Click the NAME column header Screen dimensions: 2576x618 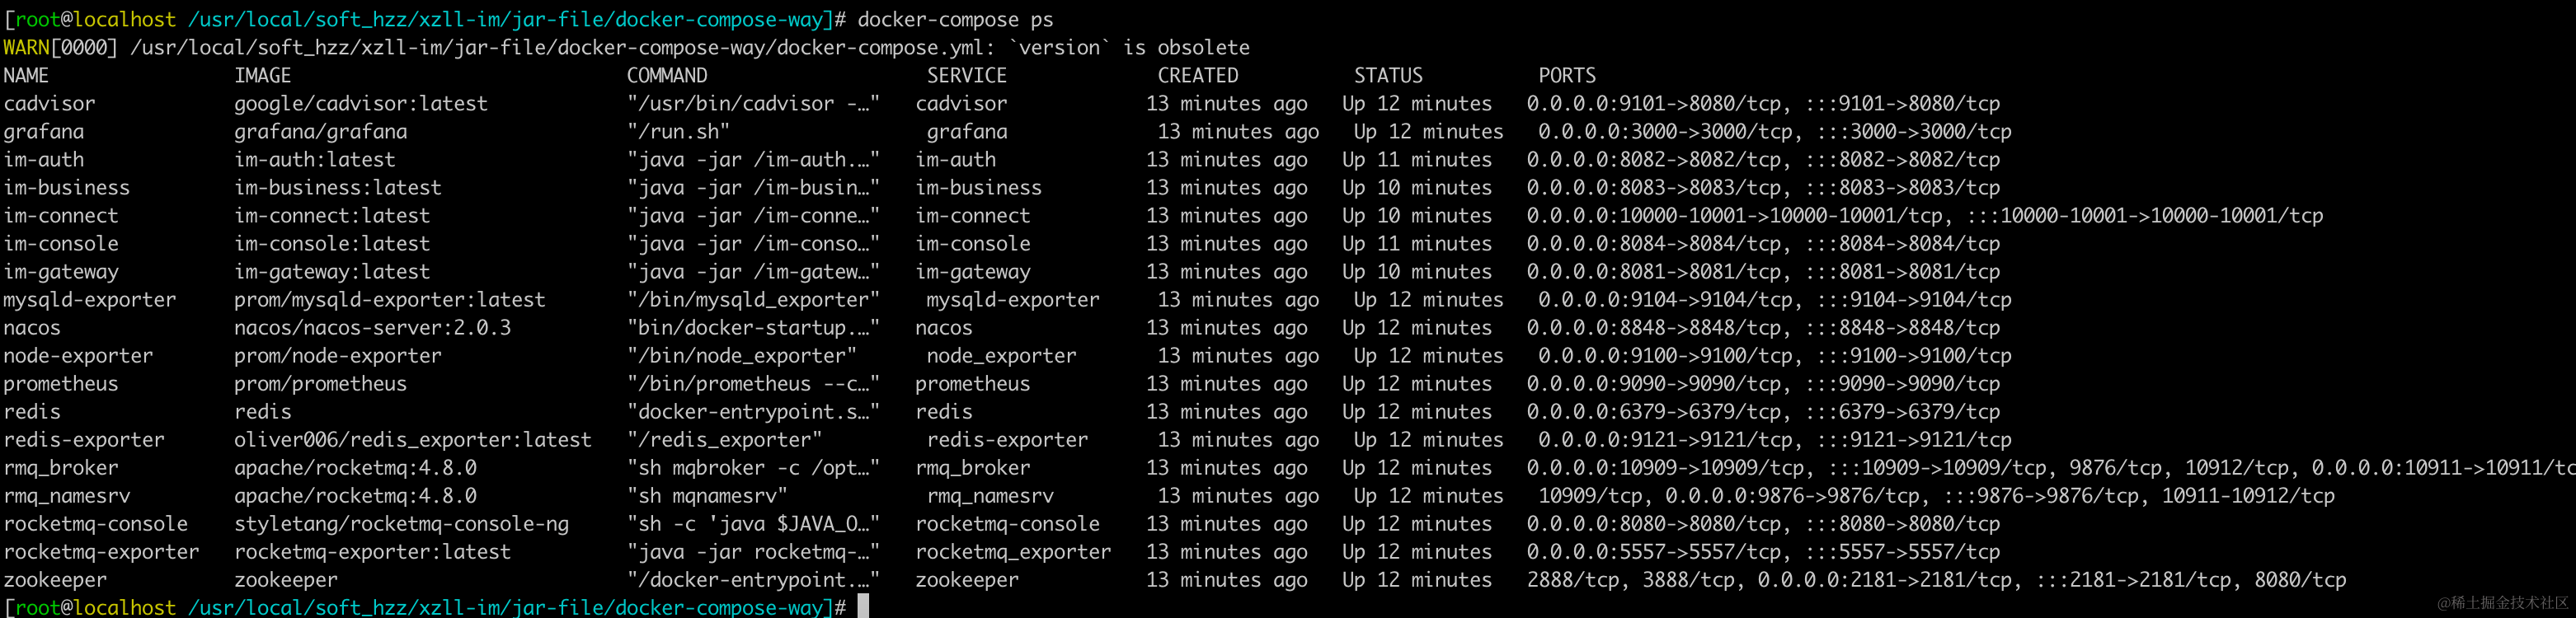26,76
